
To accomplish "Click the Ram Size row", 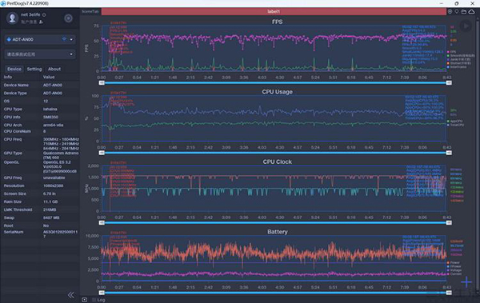I will 40,201.
